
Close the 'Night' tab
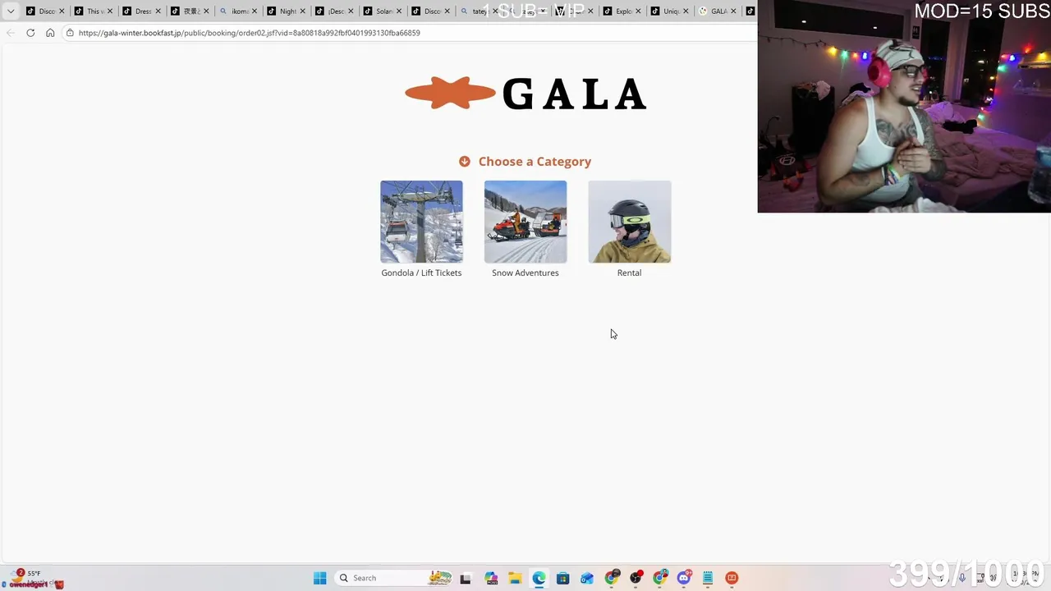[303, 11]
